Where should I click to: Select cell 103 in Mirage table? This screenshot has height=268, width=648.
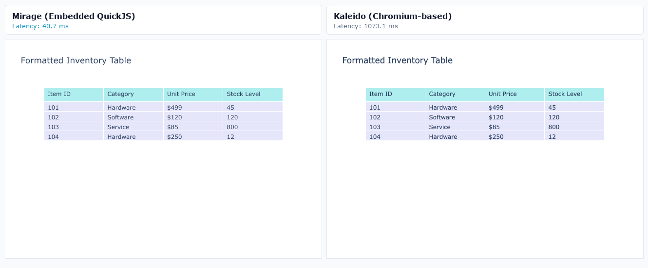(74, 126)
